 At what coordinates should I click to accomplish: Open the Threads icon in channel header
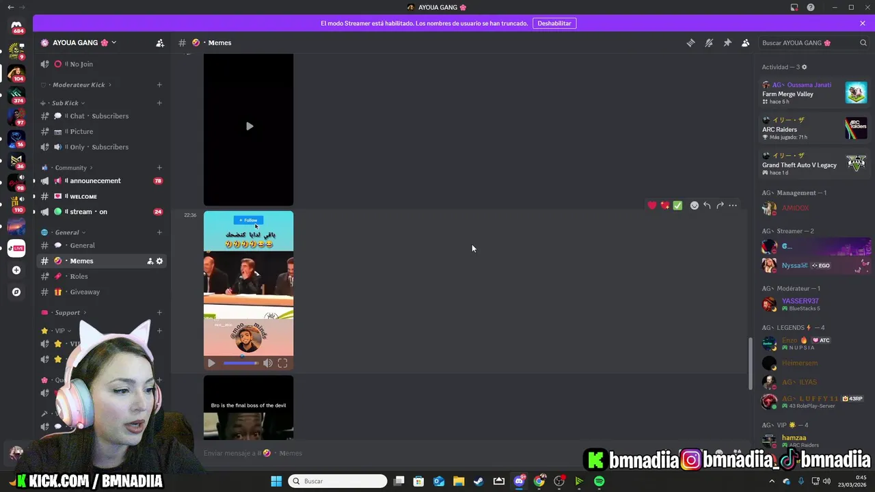tap(690, 42)
